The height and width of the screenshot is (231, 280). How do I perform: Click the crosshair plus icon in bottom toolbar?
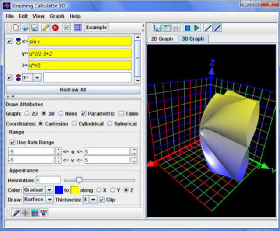[25, 213]
